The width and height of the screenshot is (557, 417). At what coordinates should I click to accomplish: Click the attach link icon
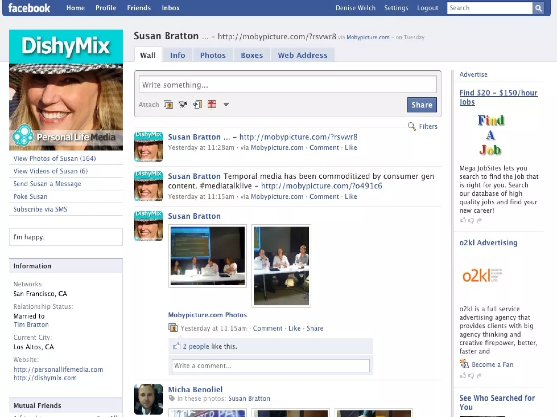click(197, 105)
